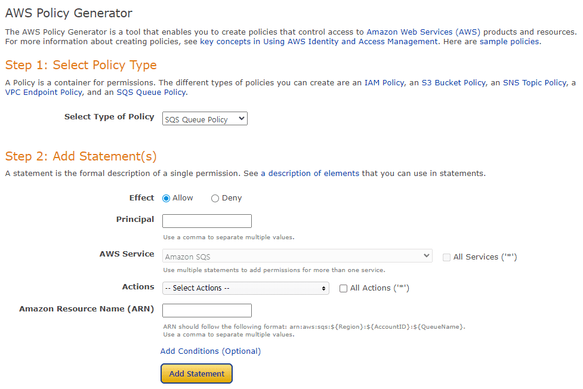Click the IAM Policy link

coord(378,83)
